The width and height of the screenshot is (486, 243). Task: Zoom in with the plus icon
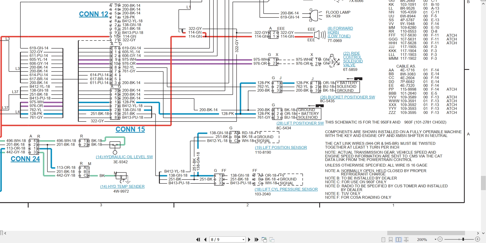[478, 239]
